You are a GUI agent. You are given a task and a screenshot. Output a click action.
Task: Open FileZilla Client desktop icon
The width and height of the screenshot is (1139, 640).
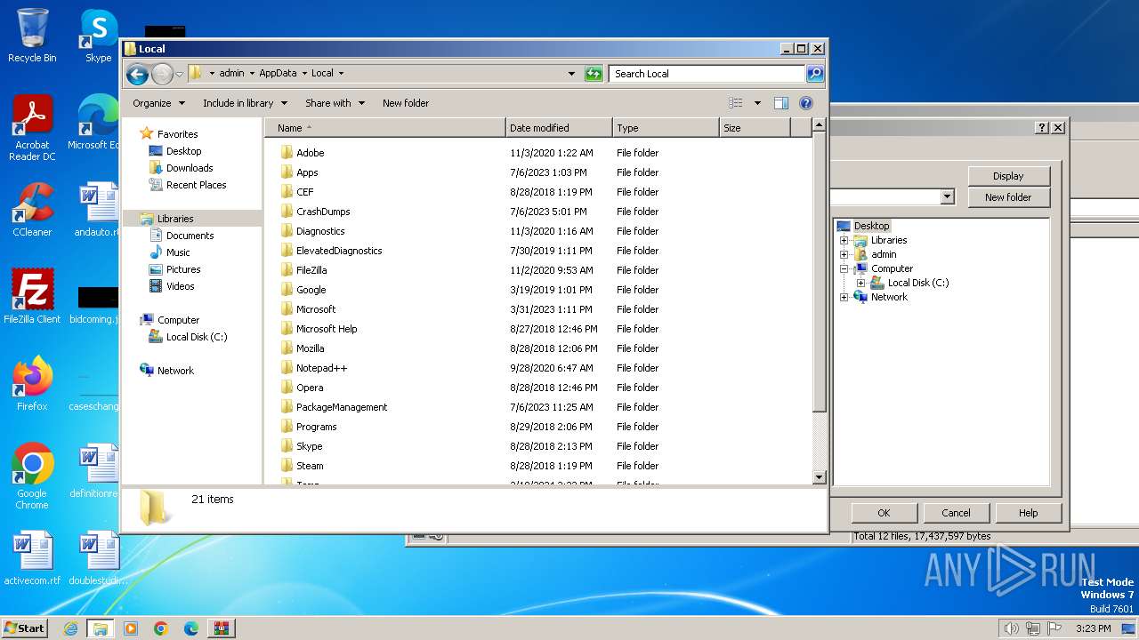click(32, 297)
